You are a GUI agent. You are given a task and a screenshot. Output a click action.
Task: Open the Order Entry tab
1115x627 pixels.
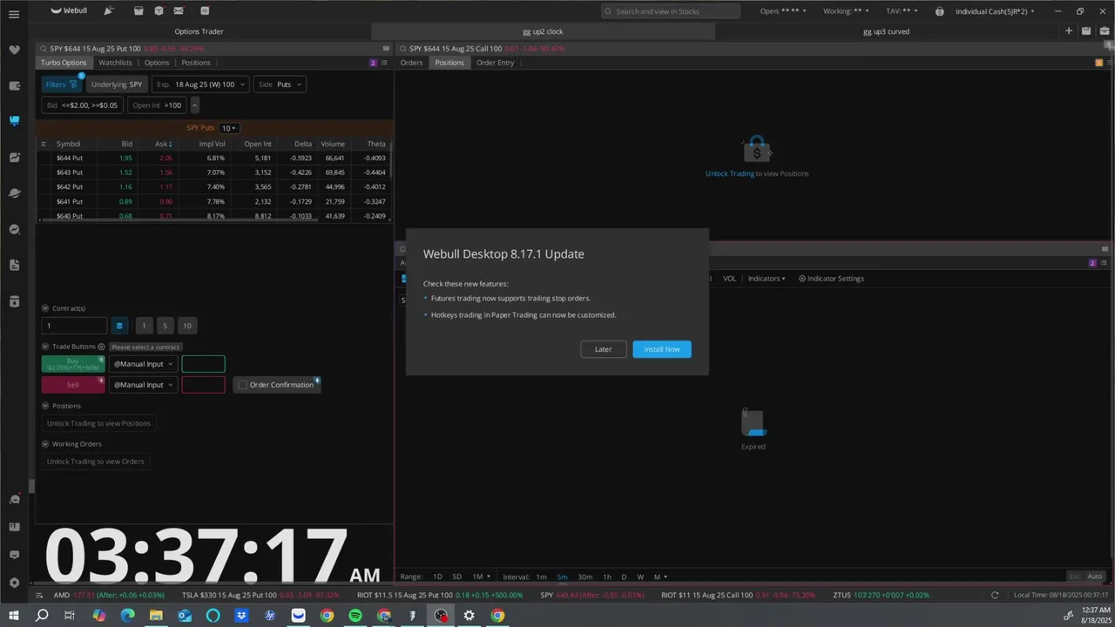click(495, 63)
